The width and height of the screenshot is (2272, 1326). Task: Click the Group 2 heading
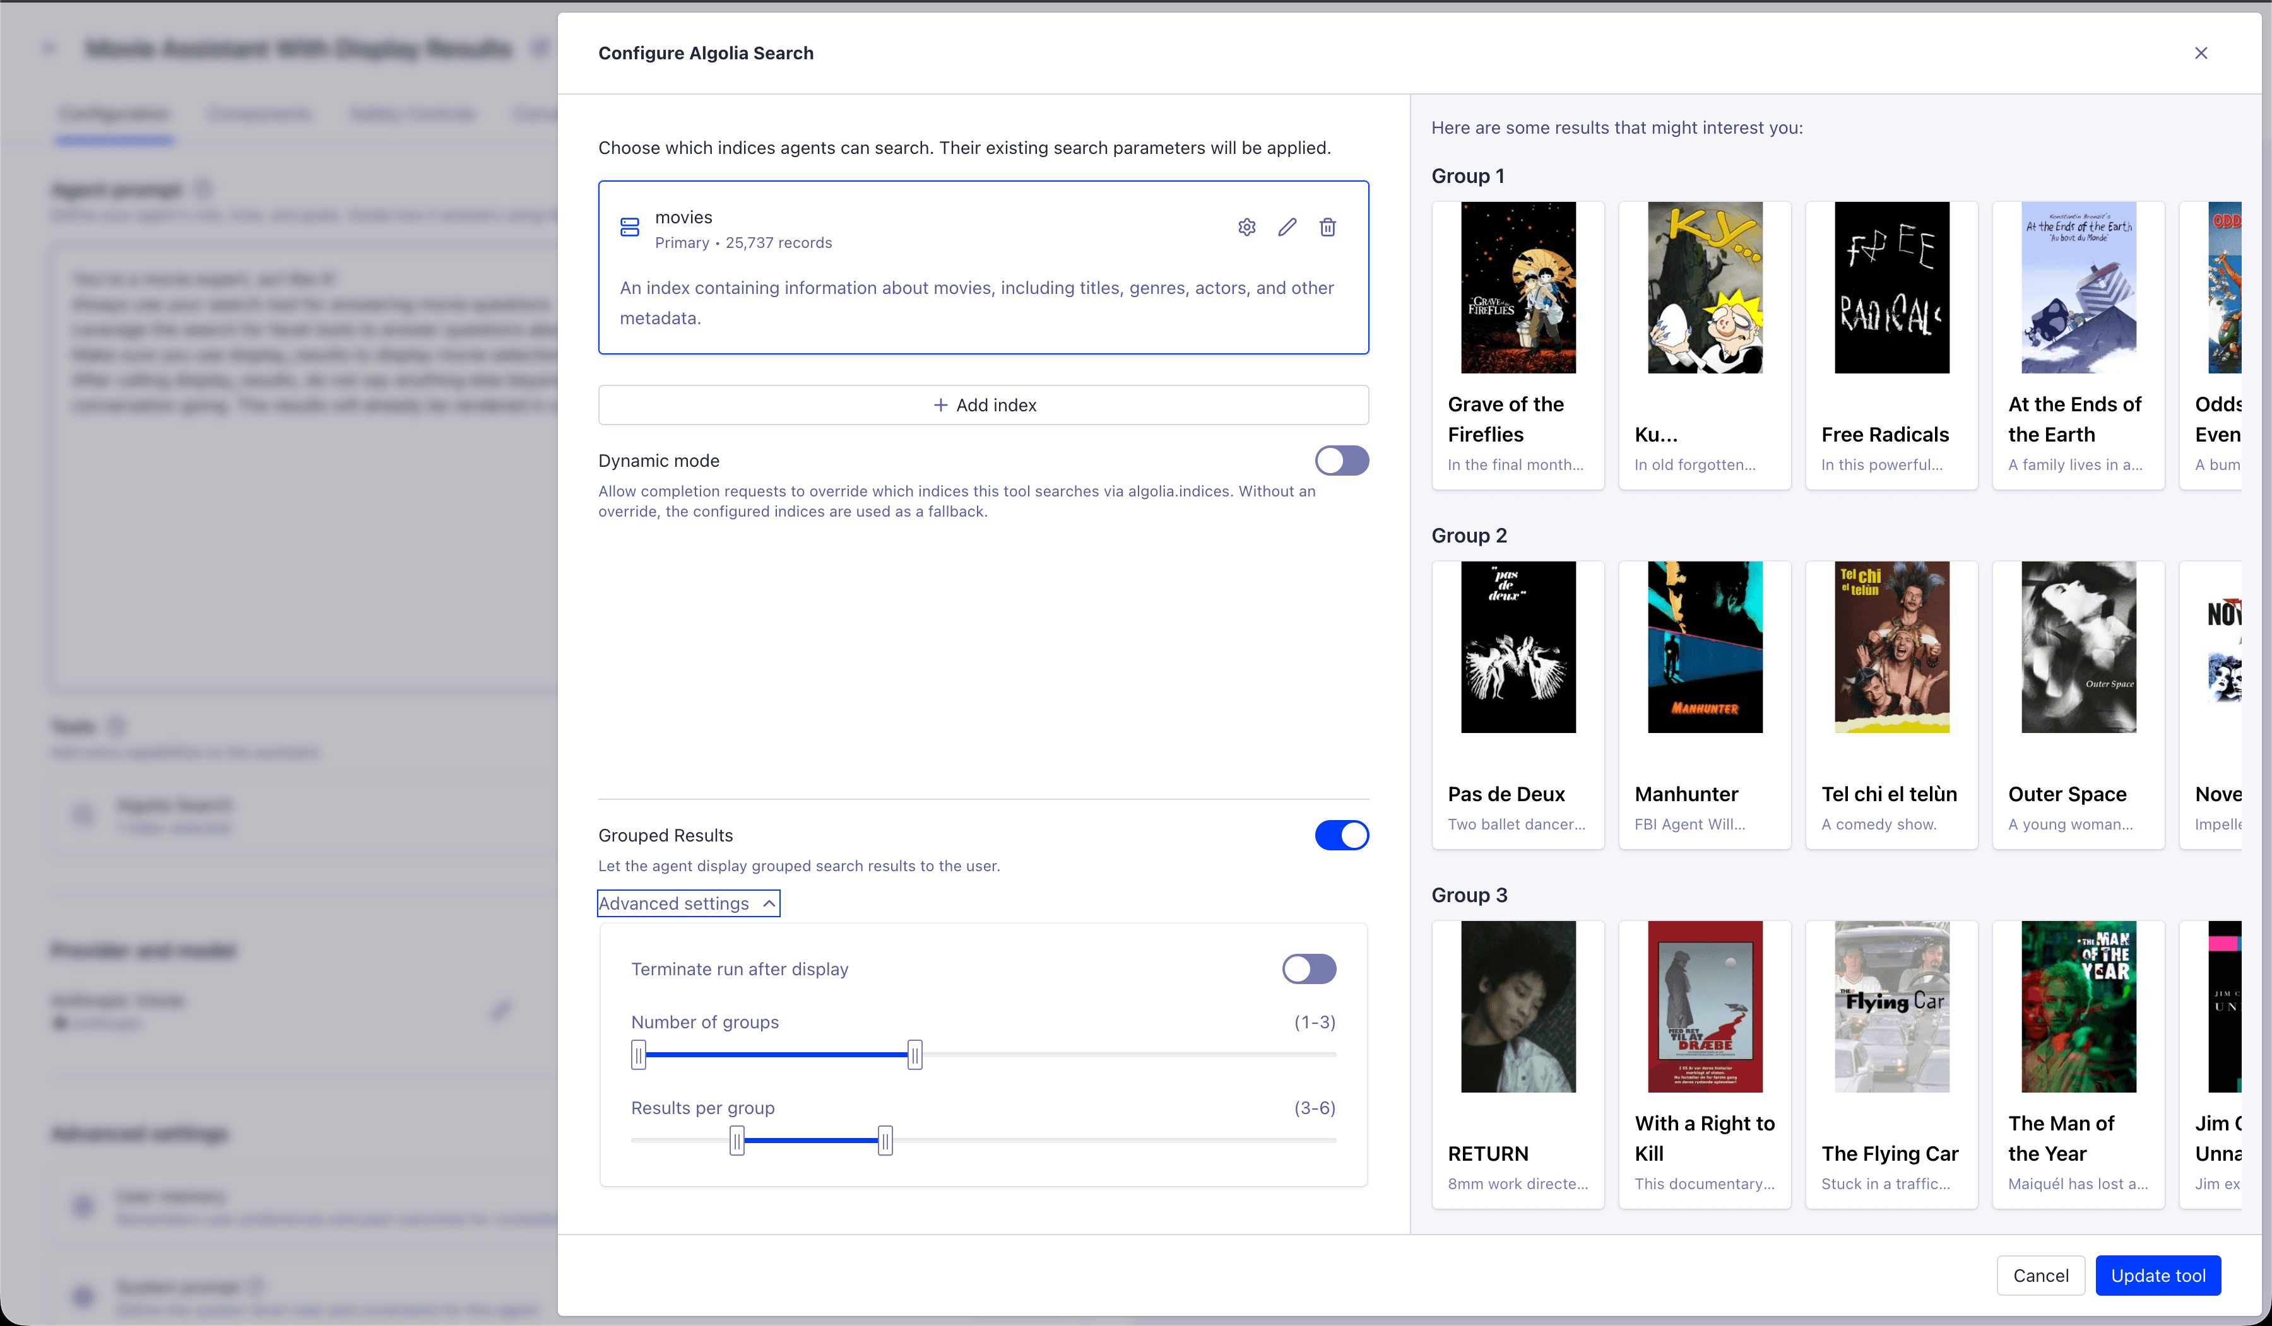coord(1469,536)
